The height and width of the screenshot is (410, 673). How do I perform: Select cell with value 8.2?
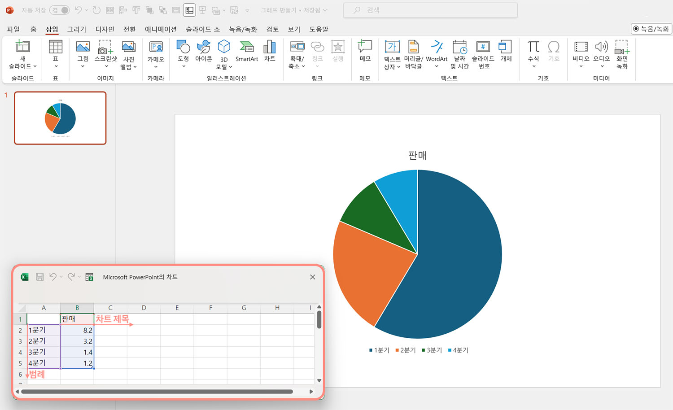click(77, 330)
